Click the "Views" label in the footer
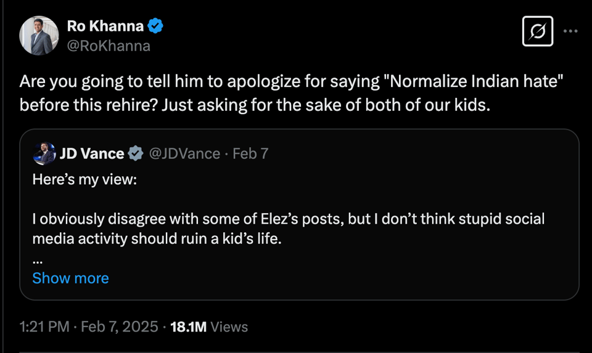Viewport: 592px width, 353px height. click(229, 327)
